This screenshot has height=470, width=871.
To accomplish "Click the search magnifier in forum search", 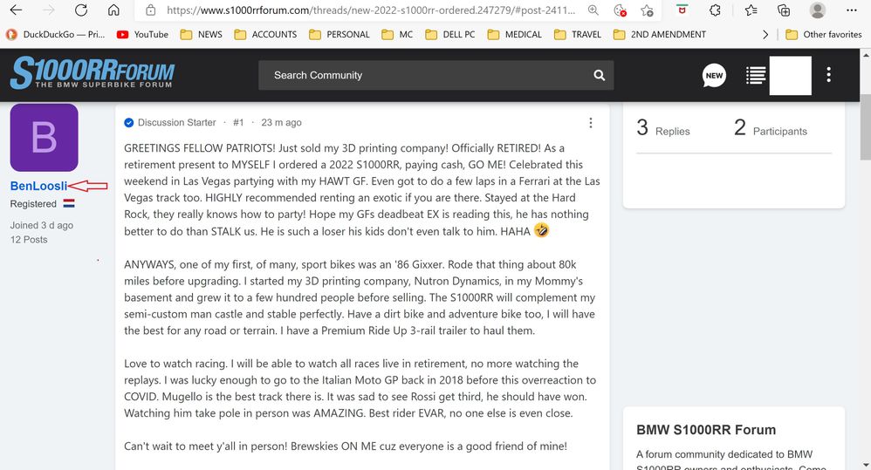I will (599, 75).
